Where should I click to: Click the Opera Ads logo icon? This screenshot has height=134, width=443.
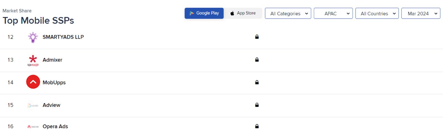[x=33, y=127]
